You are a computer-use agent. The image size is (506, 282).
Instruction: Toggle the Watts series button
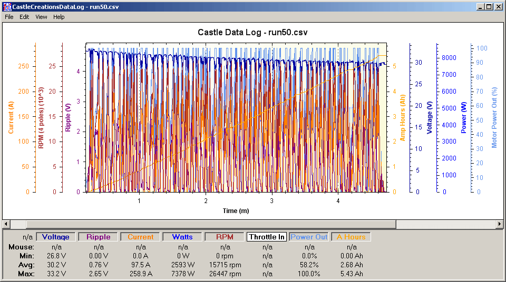(182, 237)
